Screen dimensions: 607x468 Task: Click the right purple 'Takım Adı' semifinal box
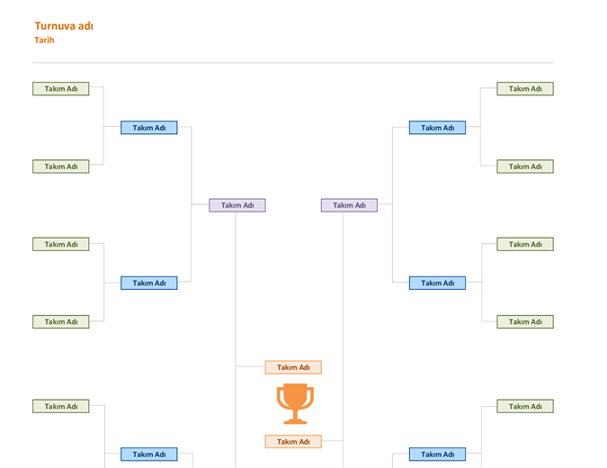click(349, 205)
